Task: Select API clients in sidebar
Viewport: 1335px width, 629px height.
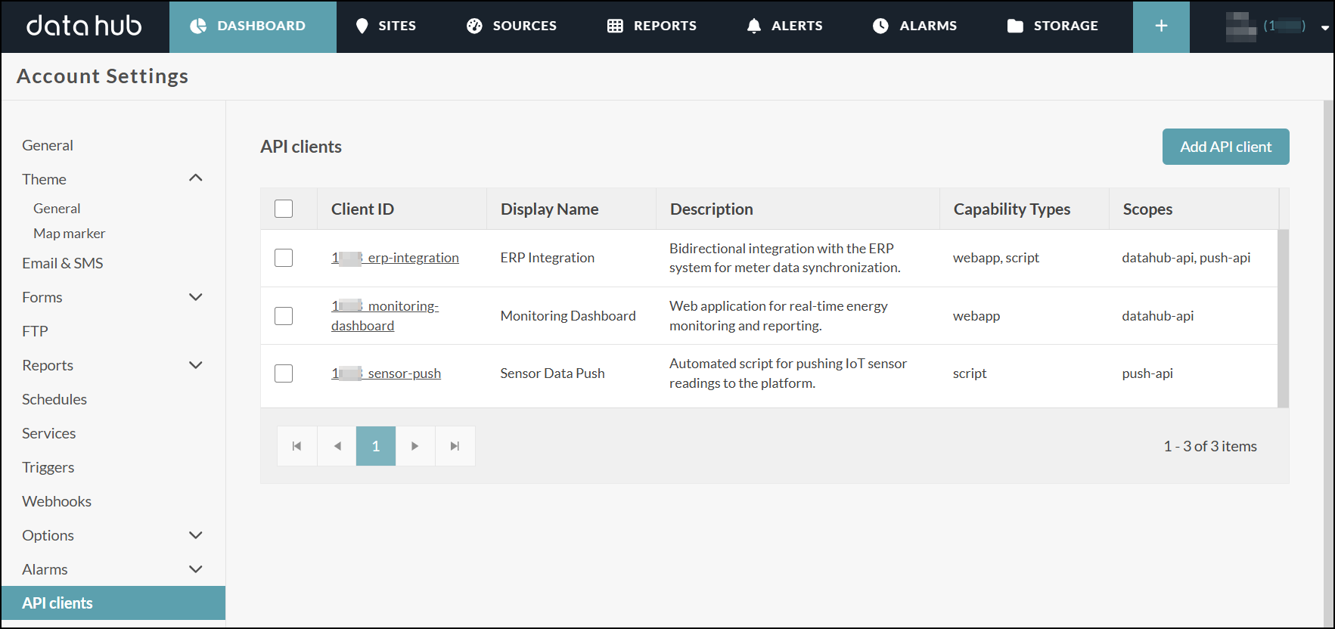Action: [x=113, y=603]
